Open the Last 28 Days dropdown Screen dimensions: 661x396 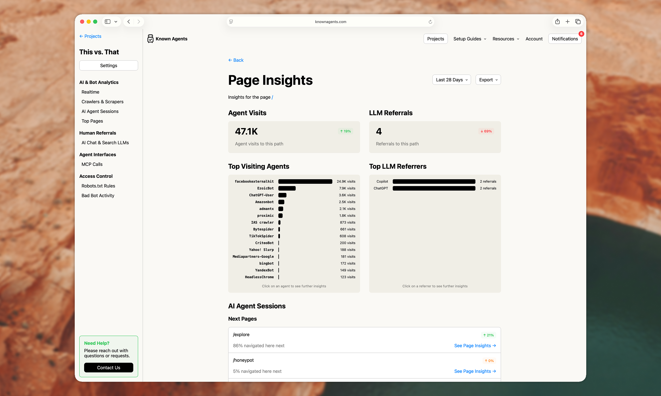pyautogui.click(x=451, y=80)
